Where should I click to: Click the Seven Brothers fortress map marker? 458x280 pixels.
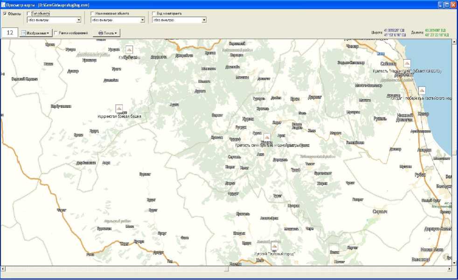point(267,138)
